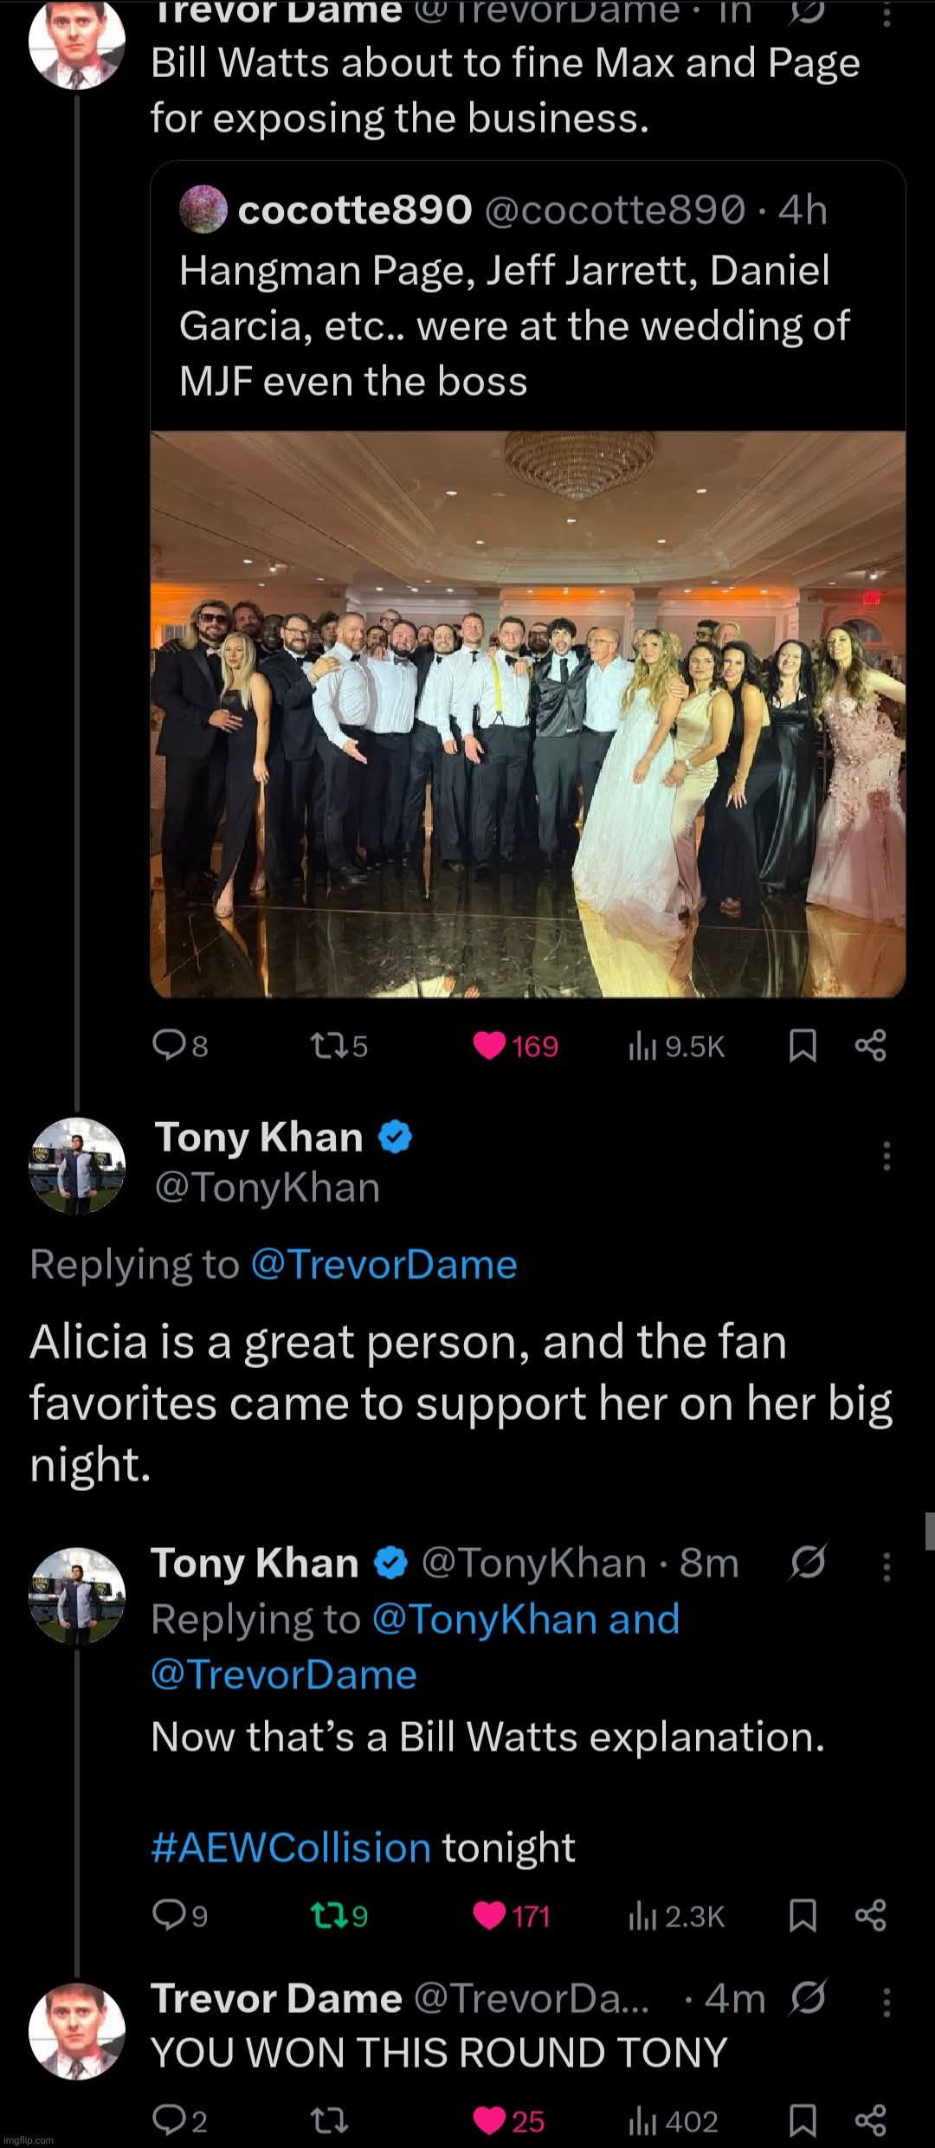Open @TrevorDame mention in Replying to line
The width and height of the screenshot is (935, 2148).
384,1264
